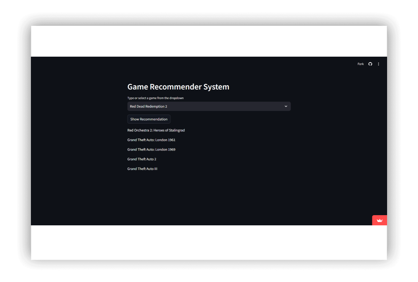Click the Game Recommender System heading
This screenshot has width=418, height=282.
[178, 87]
